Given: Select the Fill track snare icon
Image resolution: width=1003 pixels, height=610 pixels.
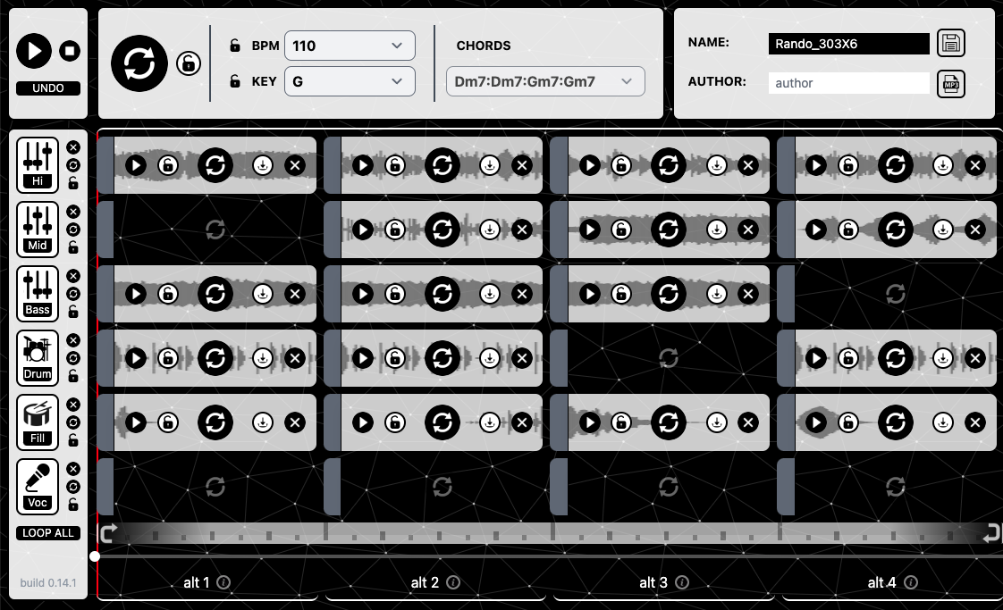Looking at the screenshot, I should point(38,422).
